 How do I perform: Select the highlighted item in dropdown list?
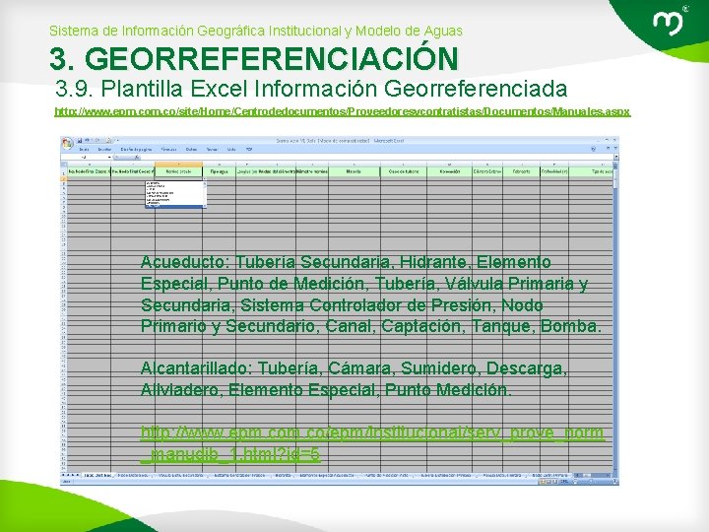174,206
